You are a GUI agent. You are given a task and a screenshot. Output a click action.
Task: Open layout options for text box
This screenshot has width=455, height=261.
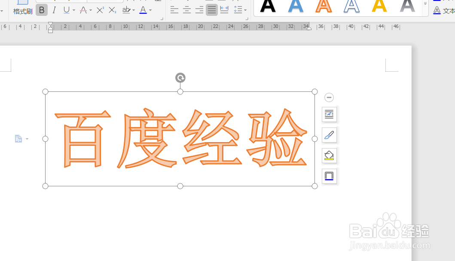(x=330, y=114)
